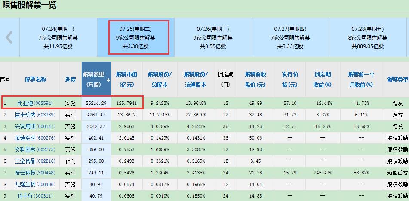
Task: Open 文科园林(002775) stock link
Action: pyautogui.click(x=35, y=149)
